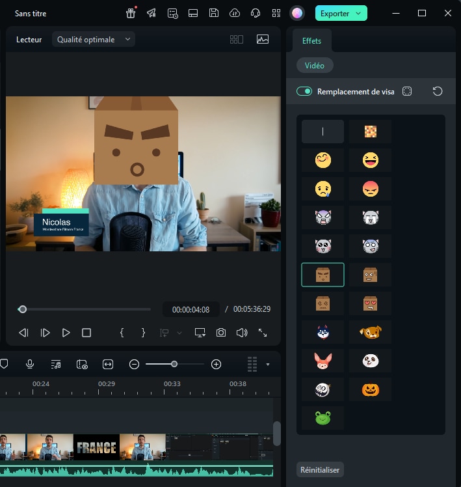Image resolution: width=461 pixels, height=487 pixels.
Task: Choose the crying grey cat face
Action: (x=371, y=217)
